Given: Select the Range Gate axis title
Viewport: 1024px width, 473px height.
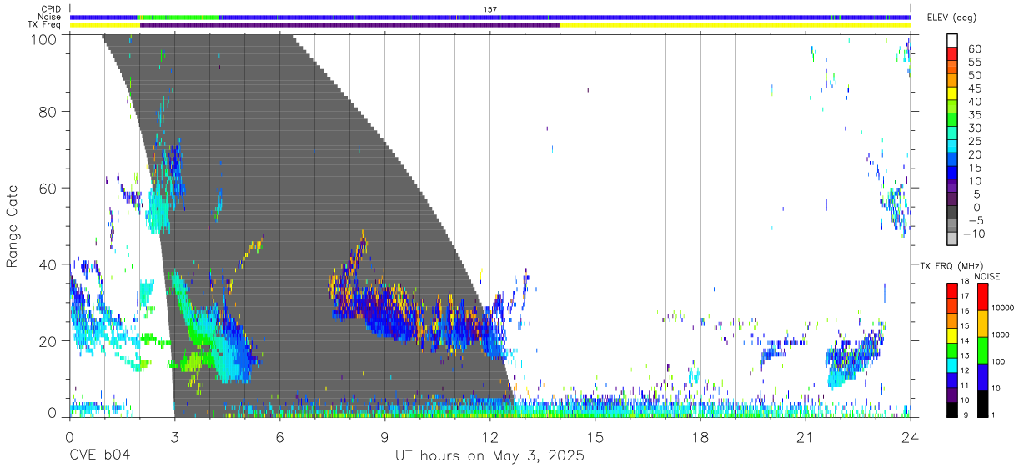Looking at the screenshot, I should click(13, 226).
